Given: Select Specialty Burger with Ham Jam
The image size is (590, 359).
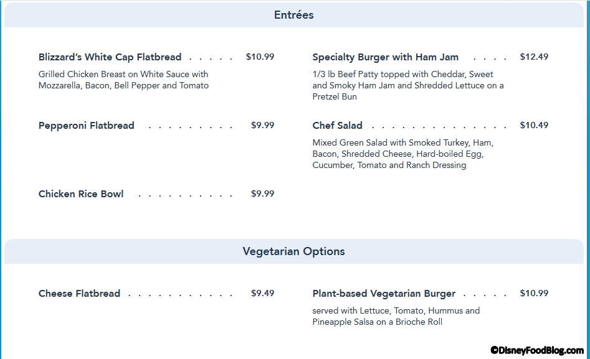Looking at the screenshot, I should coord(385,57).
